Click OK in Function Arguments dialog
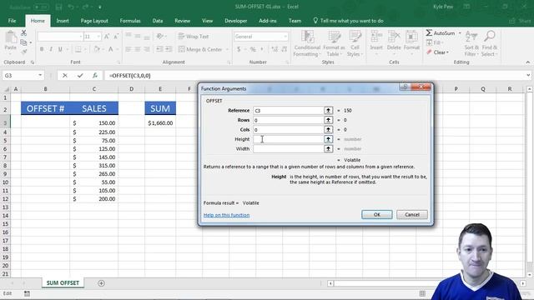Viewport: 534px width, 300px height. click(x=376, y=215)
